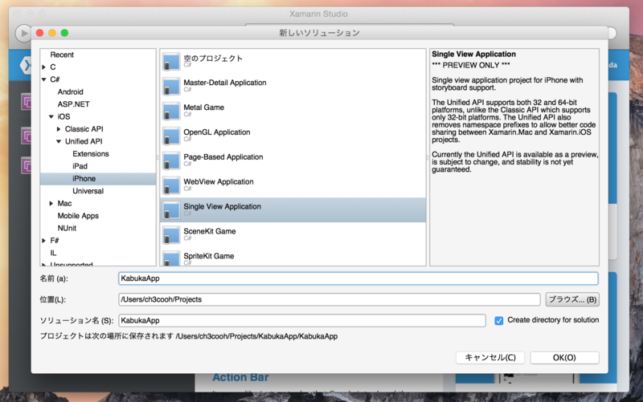643x402 pixels.
Task: Select Android under C#
Action: pos(71,91)
